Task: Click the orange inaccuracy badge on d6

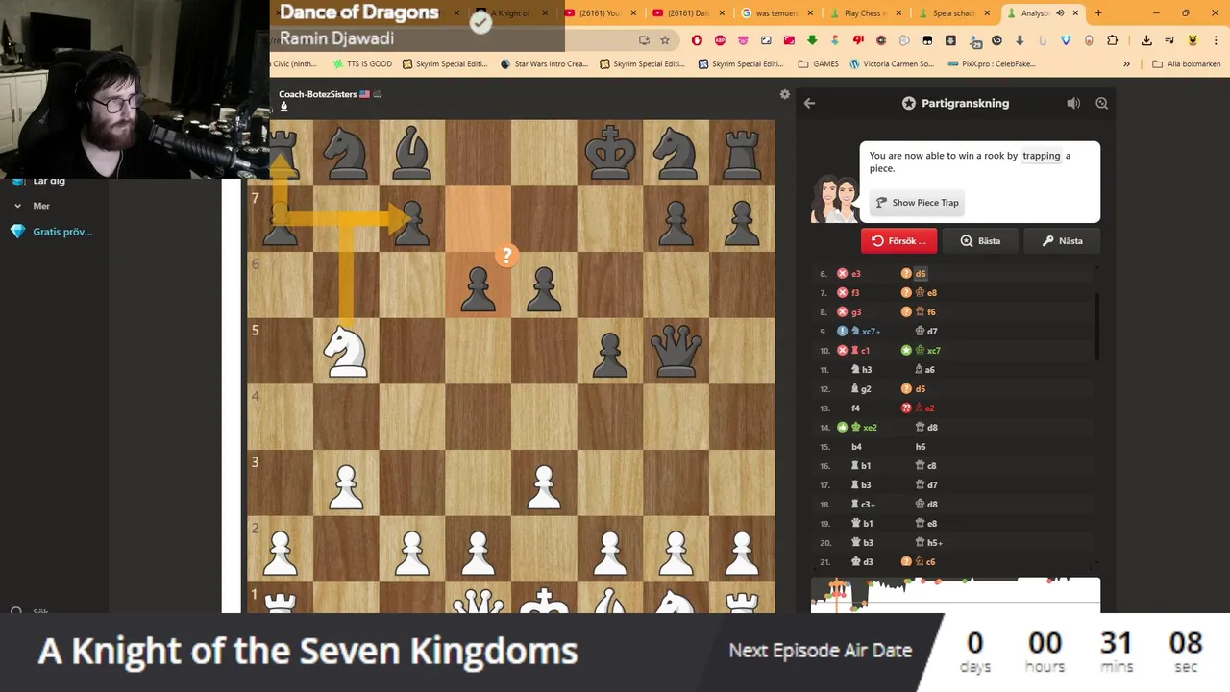Action: [506, 256]
